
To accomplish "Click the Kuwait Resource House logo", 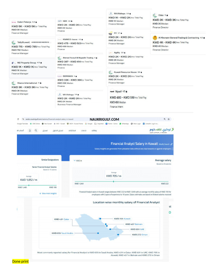I will (x=110, y=72).
